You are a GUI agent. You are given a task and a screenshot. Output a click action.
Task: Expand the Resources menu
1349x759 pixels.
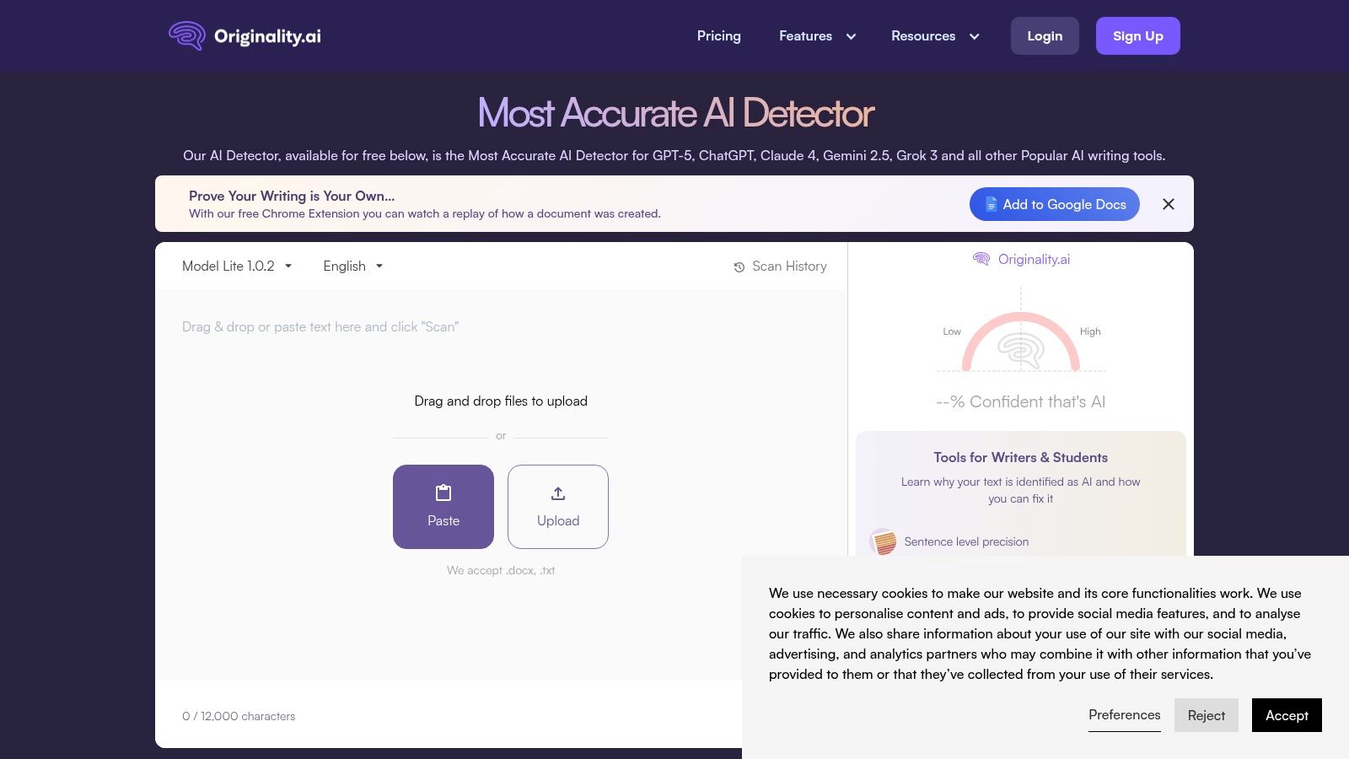click(x=934, y=35)
